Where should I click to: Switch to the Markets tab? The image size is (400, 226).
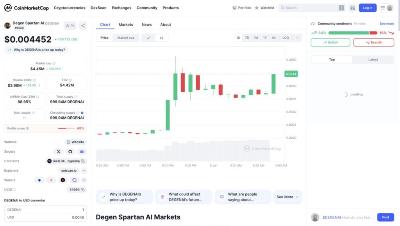point(126,25)
